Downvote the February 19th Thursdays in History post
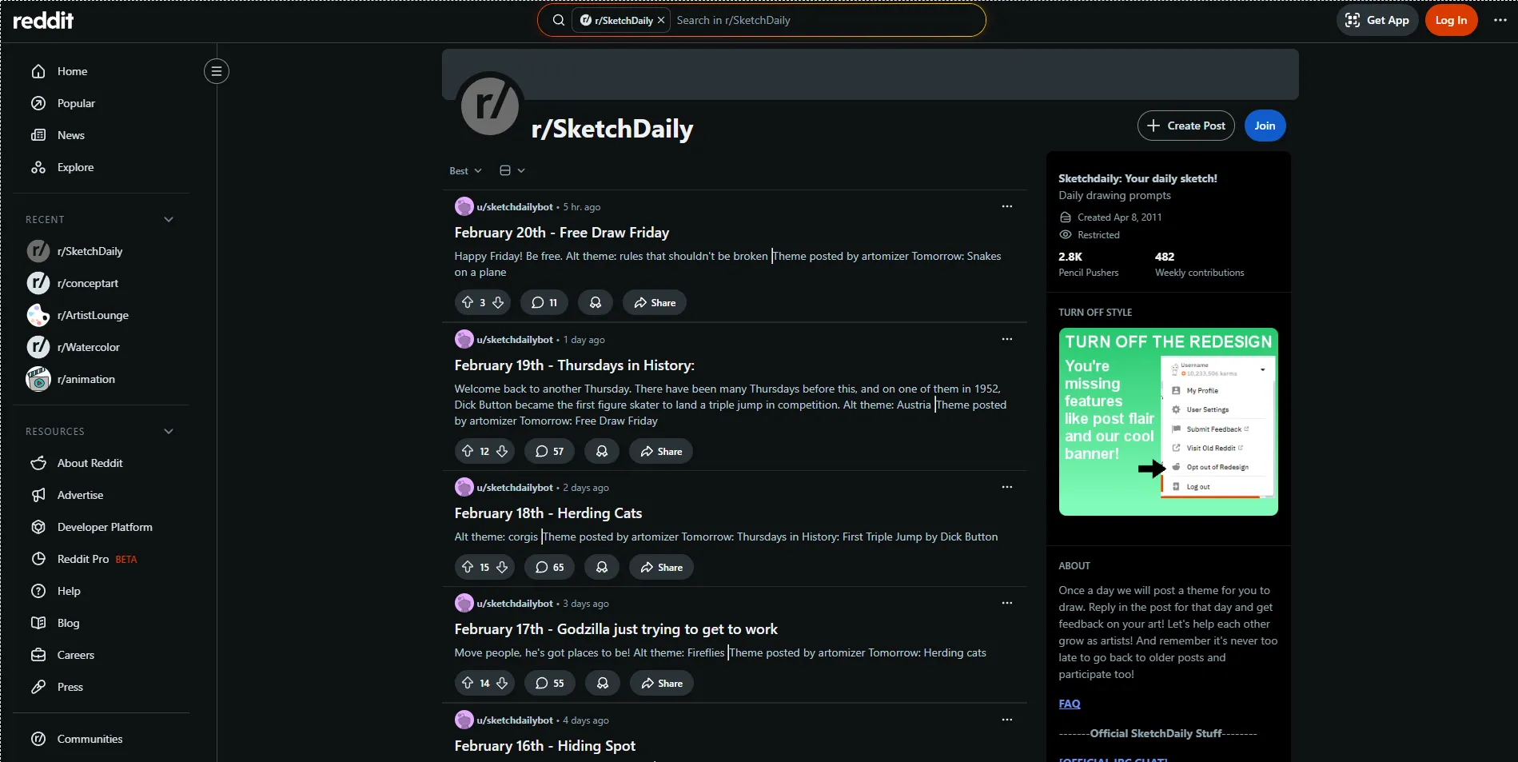 pos(502,451)
